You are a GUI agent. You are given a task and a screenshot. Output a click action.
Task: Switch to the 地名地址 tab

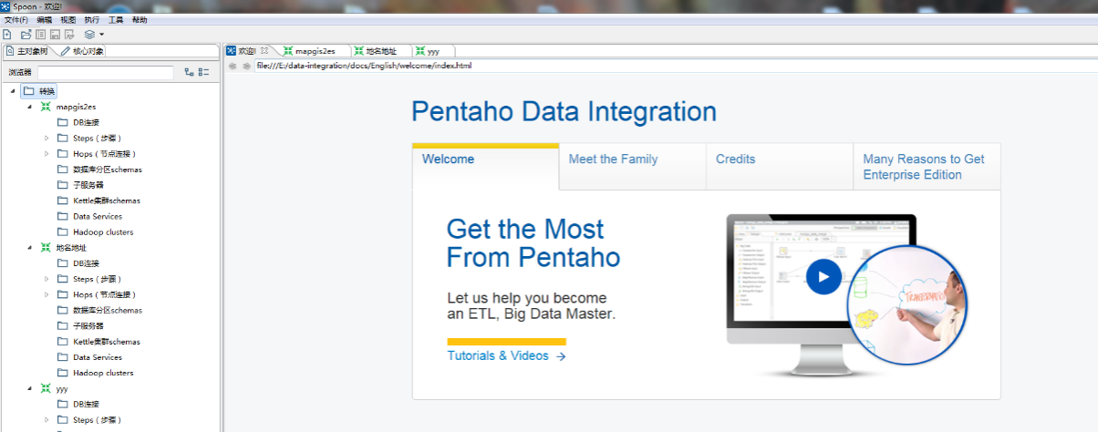pyautogui.click(x=381, y=51)
